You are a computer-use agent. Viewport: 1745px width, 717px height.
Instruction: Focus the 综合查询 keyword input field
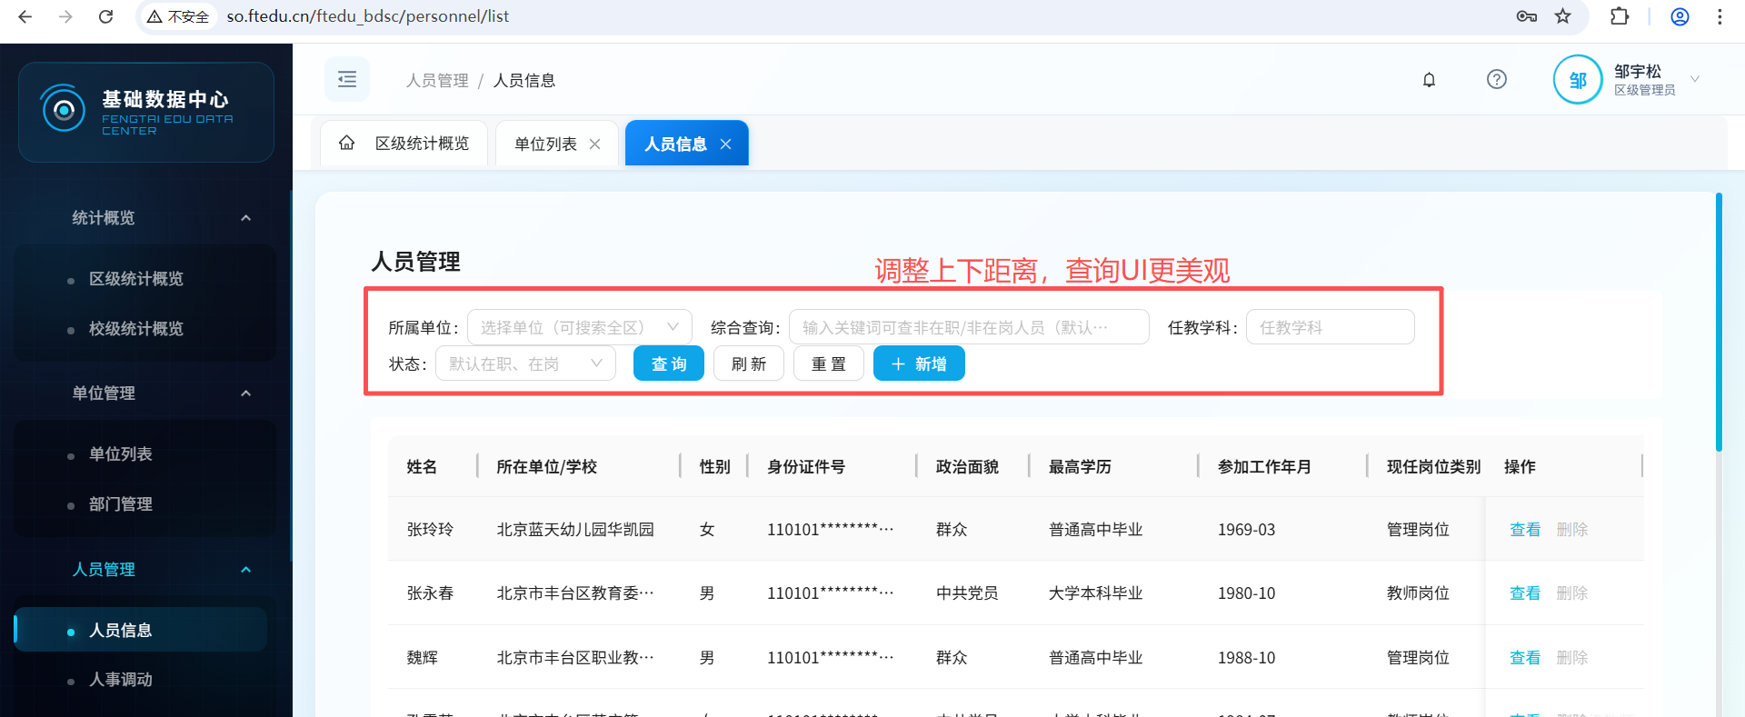pyautogui.click(x=968, y=327)
